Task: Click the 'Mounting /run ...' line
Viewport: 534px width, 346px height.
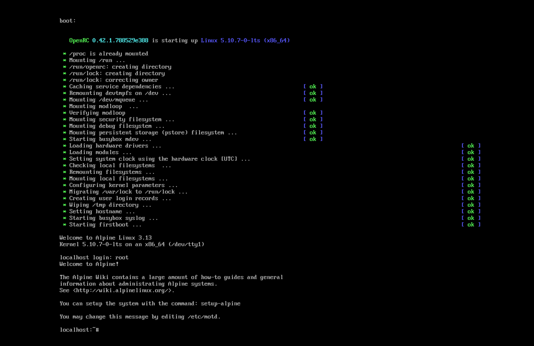Action: click(x=97, y=60)
